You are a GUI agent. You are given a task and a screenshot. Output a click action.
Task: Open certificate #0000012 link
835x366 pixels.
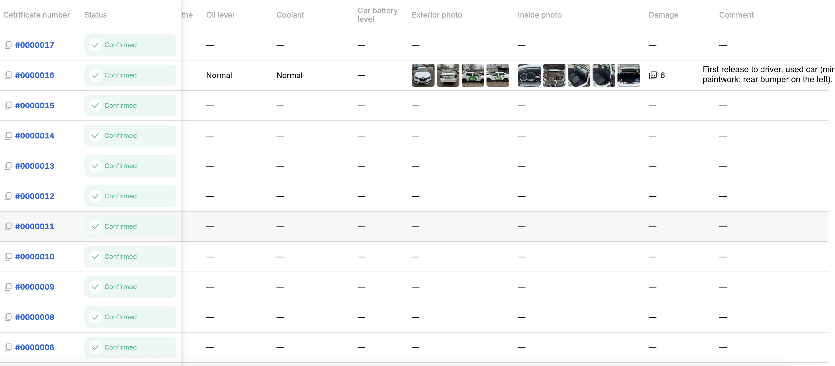[x=35, y=196]
